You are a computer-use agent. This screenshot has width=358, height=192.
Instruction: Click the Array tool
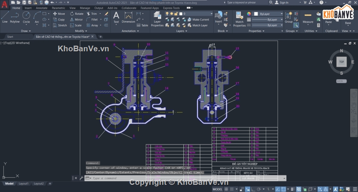(x=92, y=25)
